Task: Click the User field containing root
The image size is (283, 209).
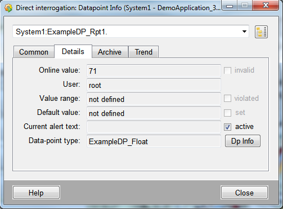Action: click(154, 85)
